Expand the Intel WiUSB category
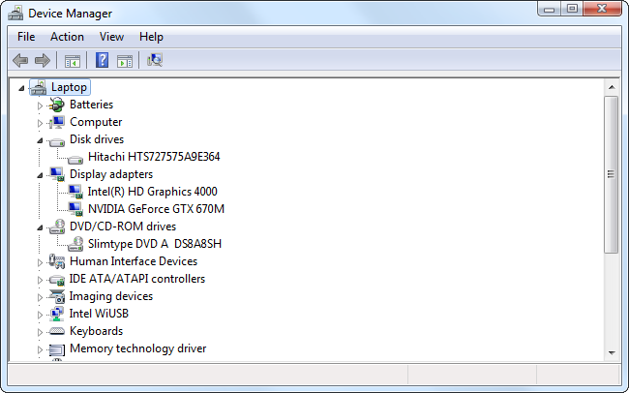This screenshot has height=393, width=629. pos(40,315)
